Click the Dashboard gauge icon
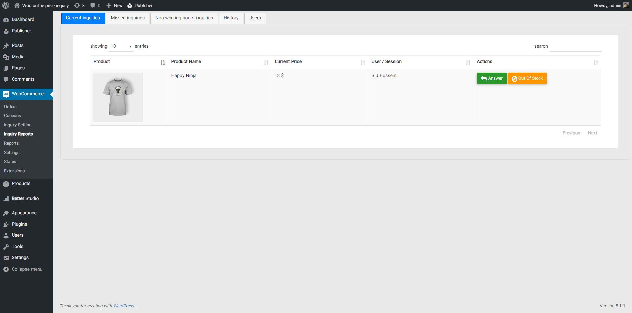632x313 pixels. point(6,20)
